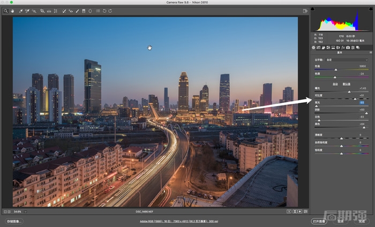Open the Lens Corrections panel tab
Viewport: 375px width, 227px height.
tap(338, 48)
